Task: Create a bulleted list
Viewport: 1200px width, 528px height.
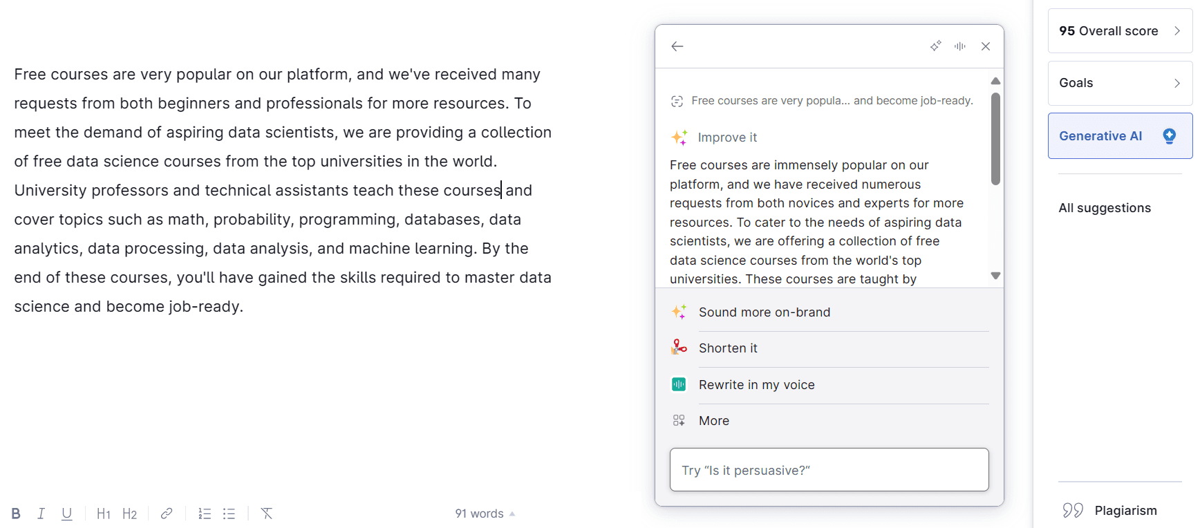Action: tap(229, 513)
